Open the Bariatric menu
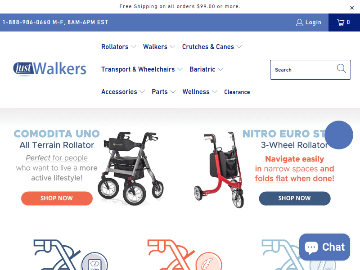The image size is (360, 270). (206, 69)
